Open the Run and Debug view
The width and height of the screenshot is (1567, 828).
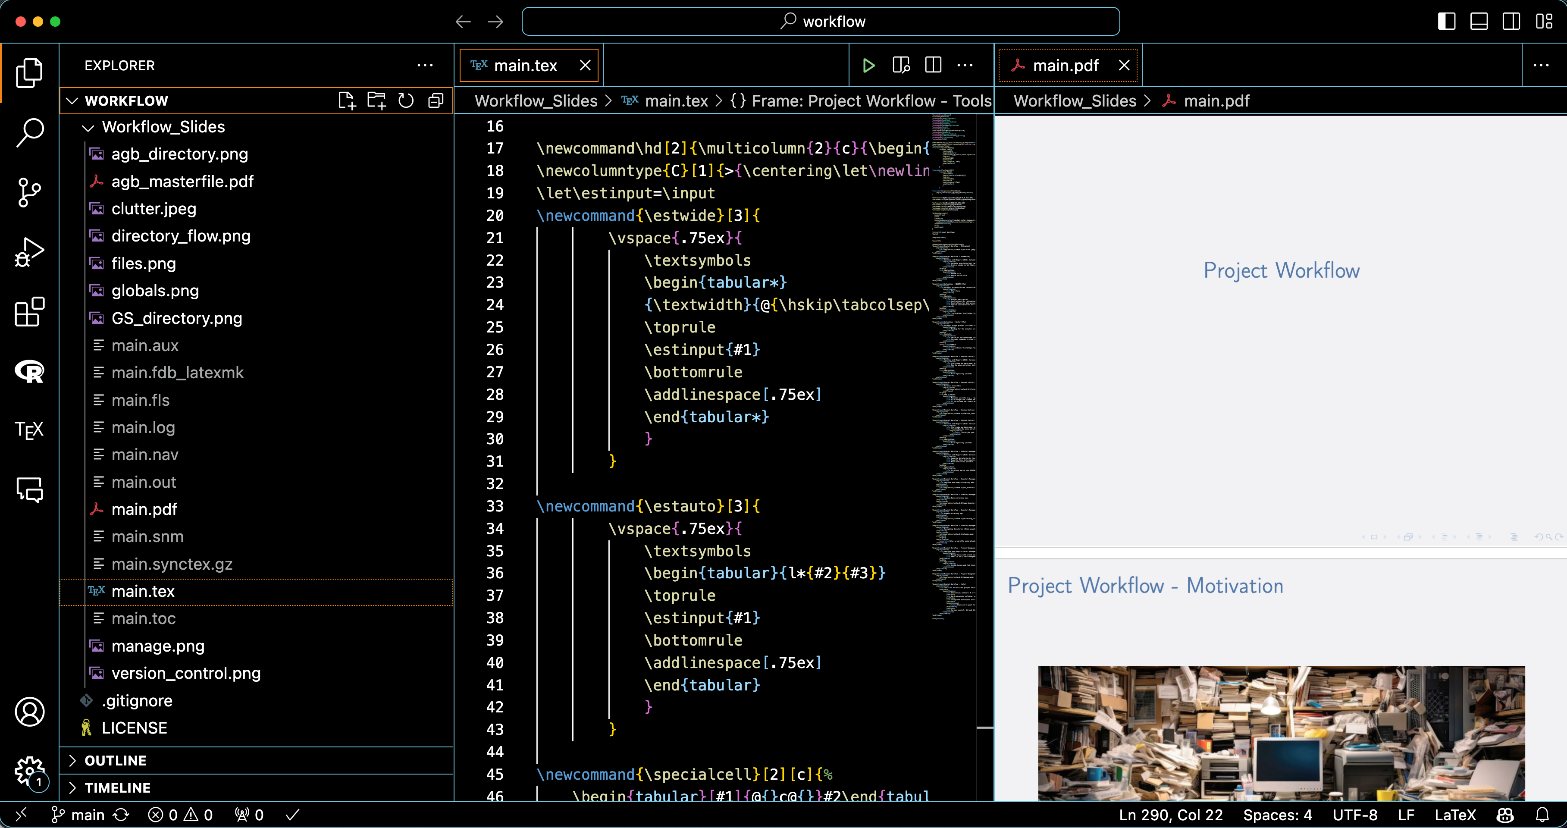click(29, 252)
